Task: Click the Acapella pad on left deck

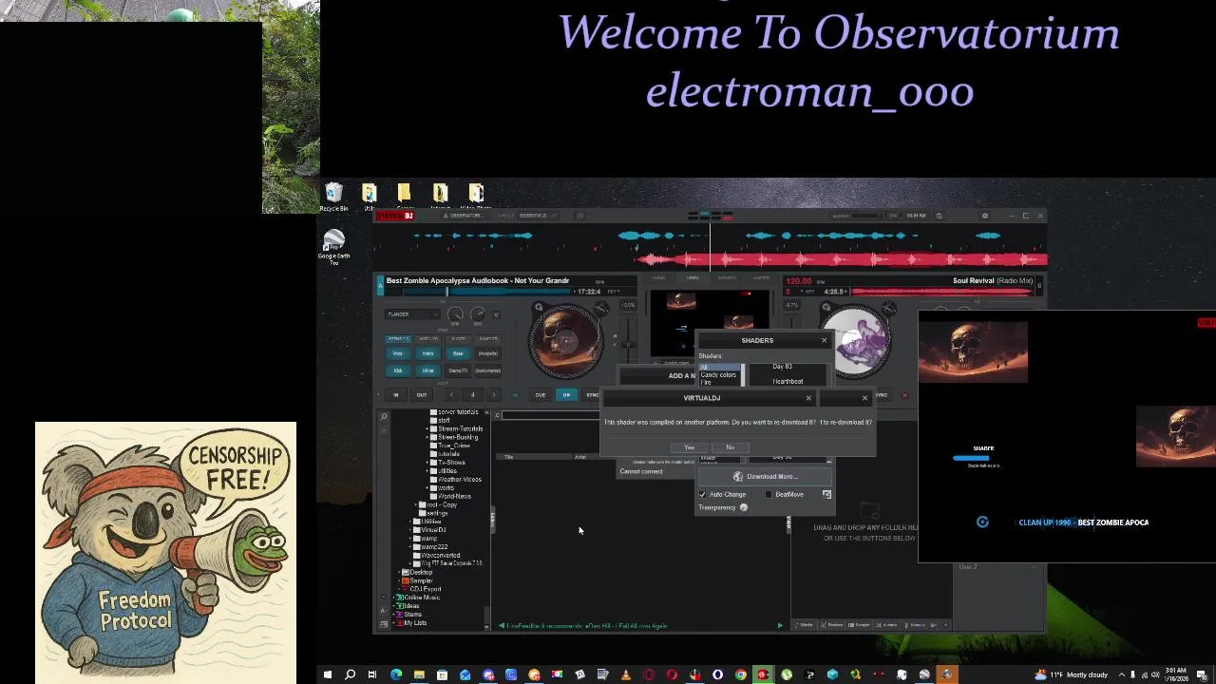Action: [x=488, y=354]
